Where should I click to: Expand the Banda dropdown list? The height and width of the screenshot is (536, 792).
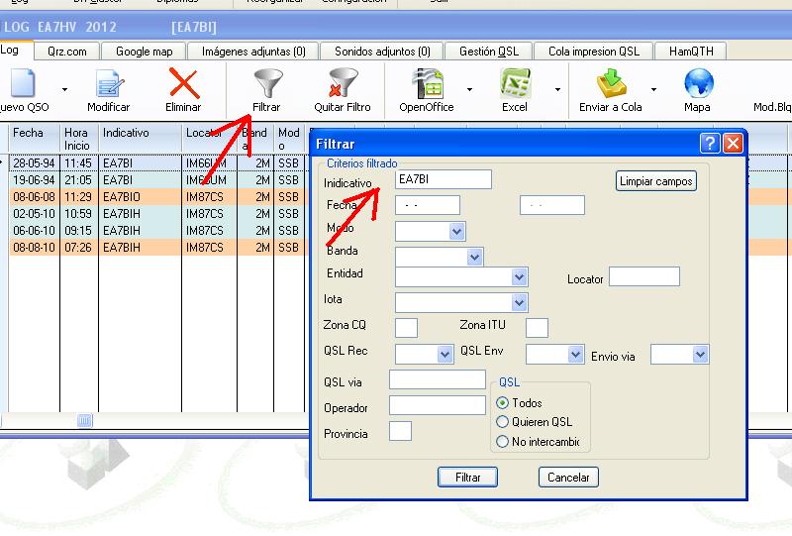474,257
